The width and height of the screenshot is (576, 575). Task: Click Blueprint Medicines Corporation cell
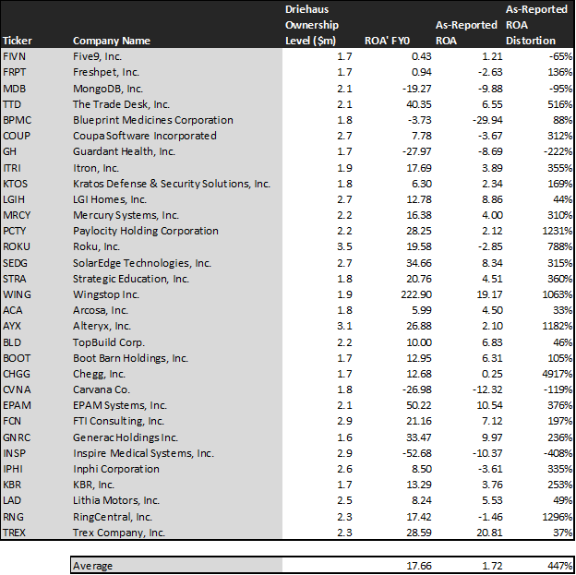point(153,120)
